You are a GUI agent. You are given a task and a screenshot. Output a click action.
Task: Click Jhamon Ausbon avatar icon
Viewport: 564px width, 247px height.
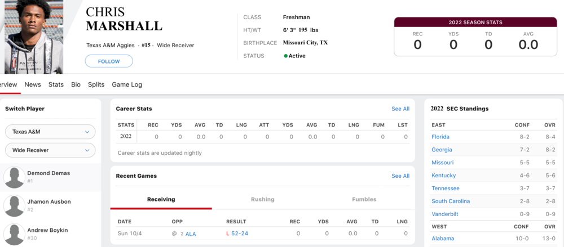[14, 205]
